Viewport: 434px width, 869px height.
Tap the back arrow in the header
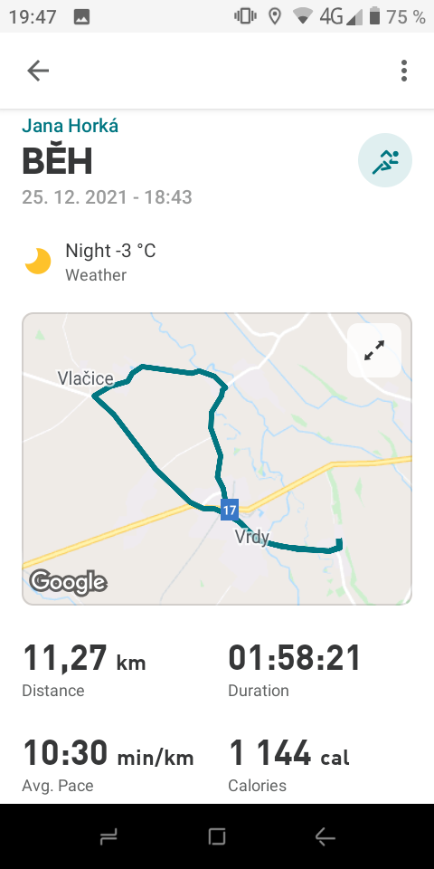coord(38,71)
